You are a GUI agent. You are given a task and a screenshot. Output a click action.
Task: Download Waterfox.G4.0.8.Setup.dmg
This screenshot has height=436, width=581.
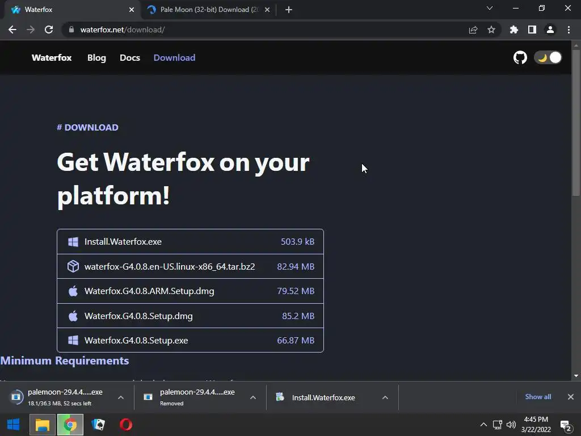(190, 316)
